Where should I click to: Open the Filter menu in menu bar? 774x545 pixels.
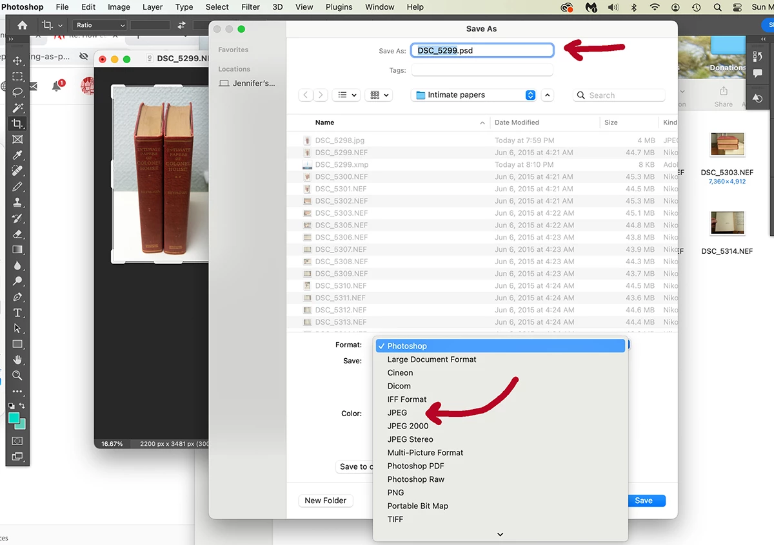(249, 7)
